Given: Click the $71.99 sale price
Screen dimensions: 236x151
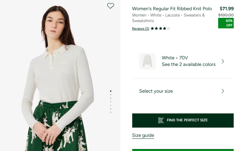Looking at the screenshot, I should click(226, 9).
